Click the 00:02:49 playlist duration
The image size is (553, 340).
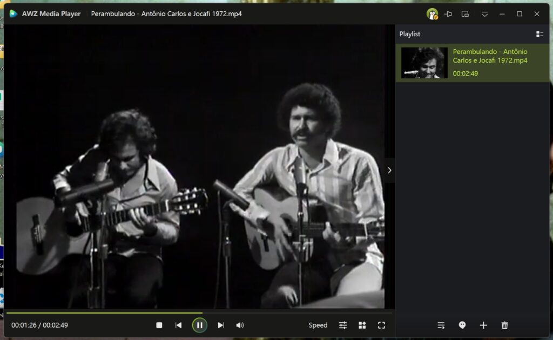point(465,73)
